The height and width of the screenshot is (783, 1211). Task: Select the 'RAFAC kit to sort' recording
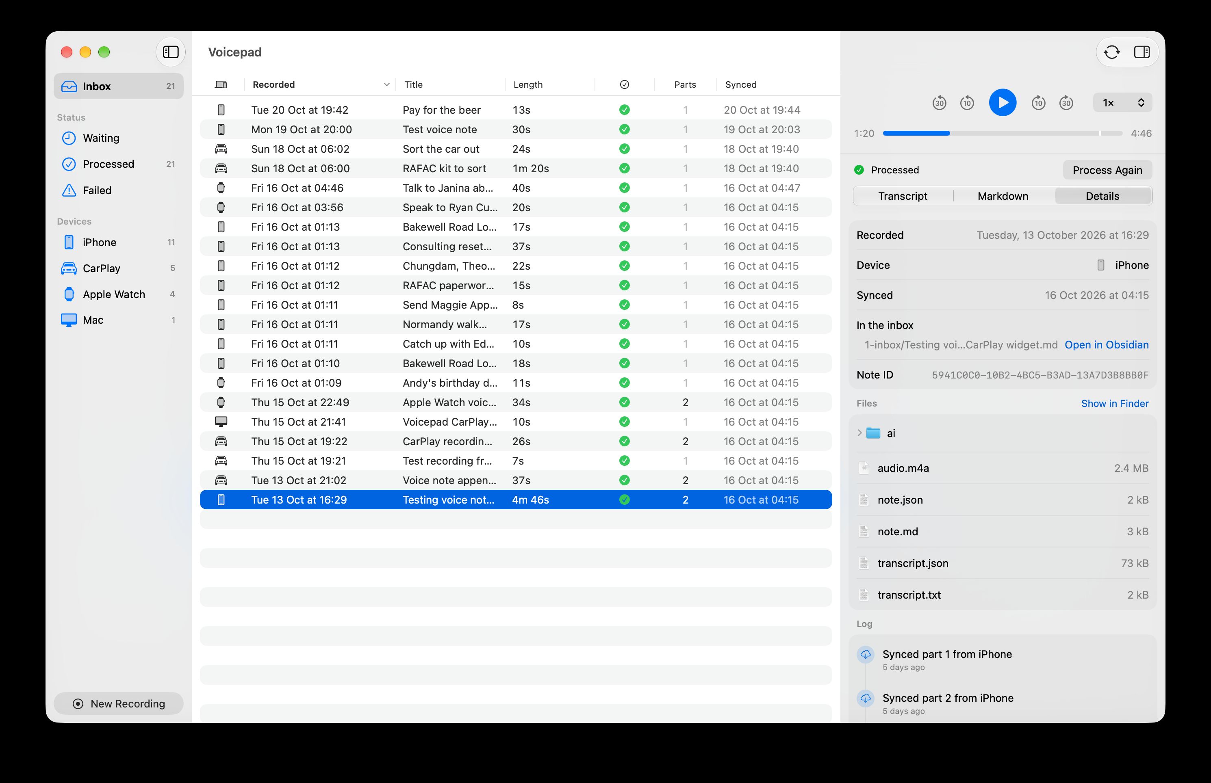(x=516, y=169)
